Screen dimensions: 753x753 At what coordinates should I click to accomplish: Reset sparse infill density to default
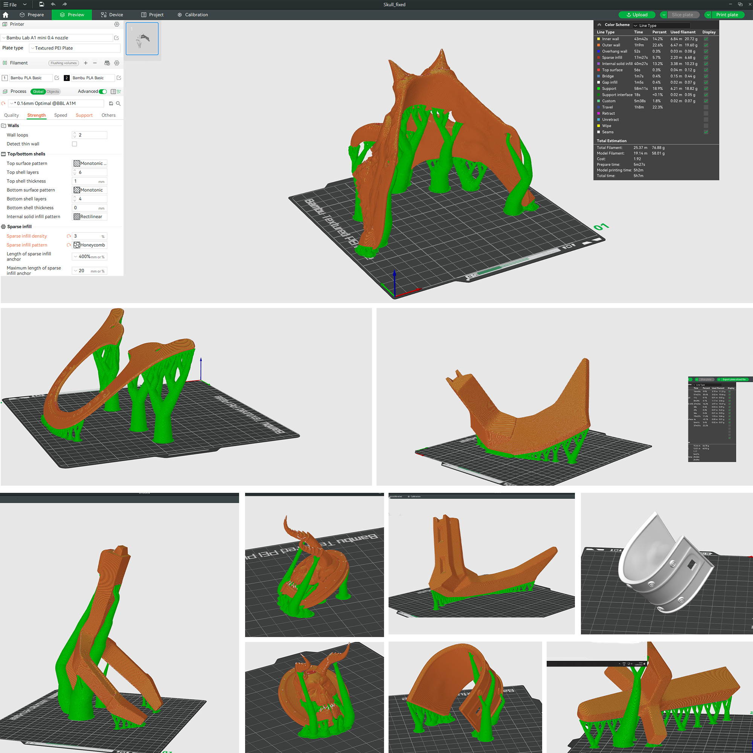pyautogui.click(x=69, y=236)
